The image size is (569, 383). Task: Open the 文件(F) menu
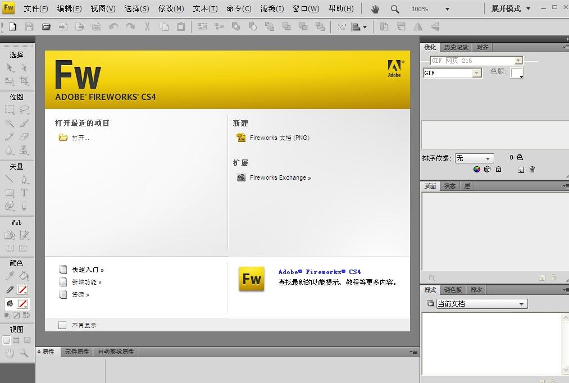[36, 9]
